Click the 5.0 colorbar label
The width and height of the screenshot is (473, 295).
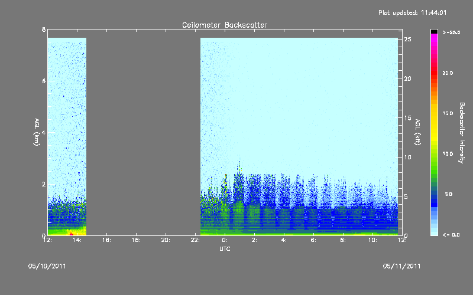(x=449, y=194)
